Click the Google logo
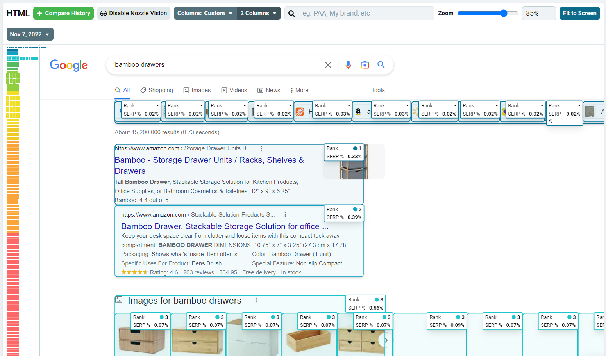 (69, 65)
